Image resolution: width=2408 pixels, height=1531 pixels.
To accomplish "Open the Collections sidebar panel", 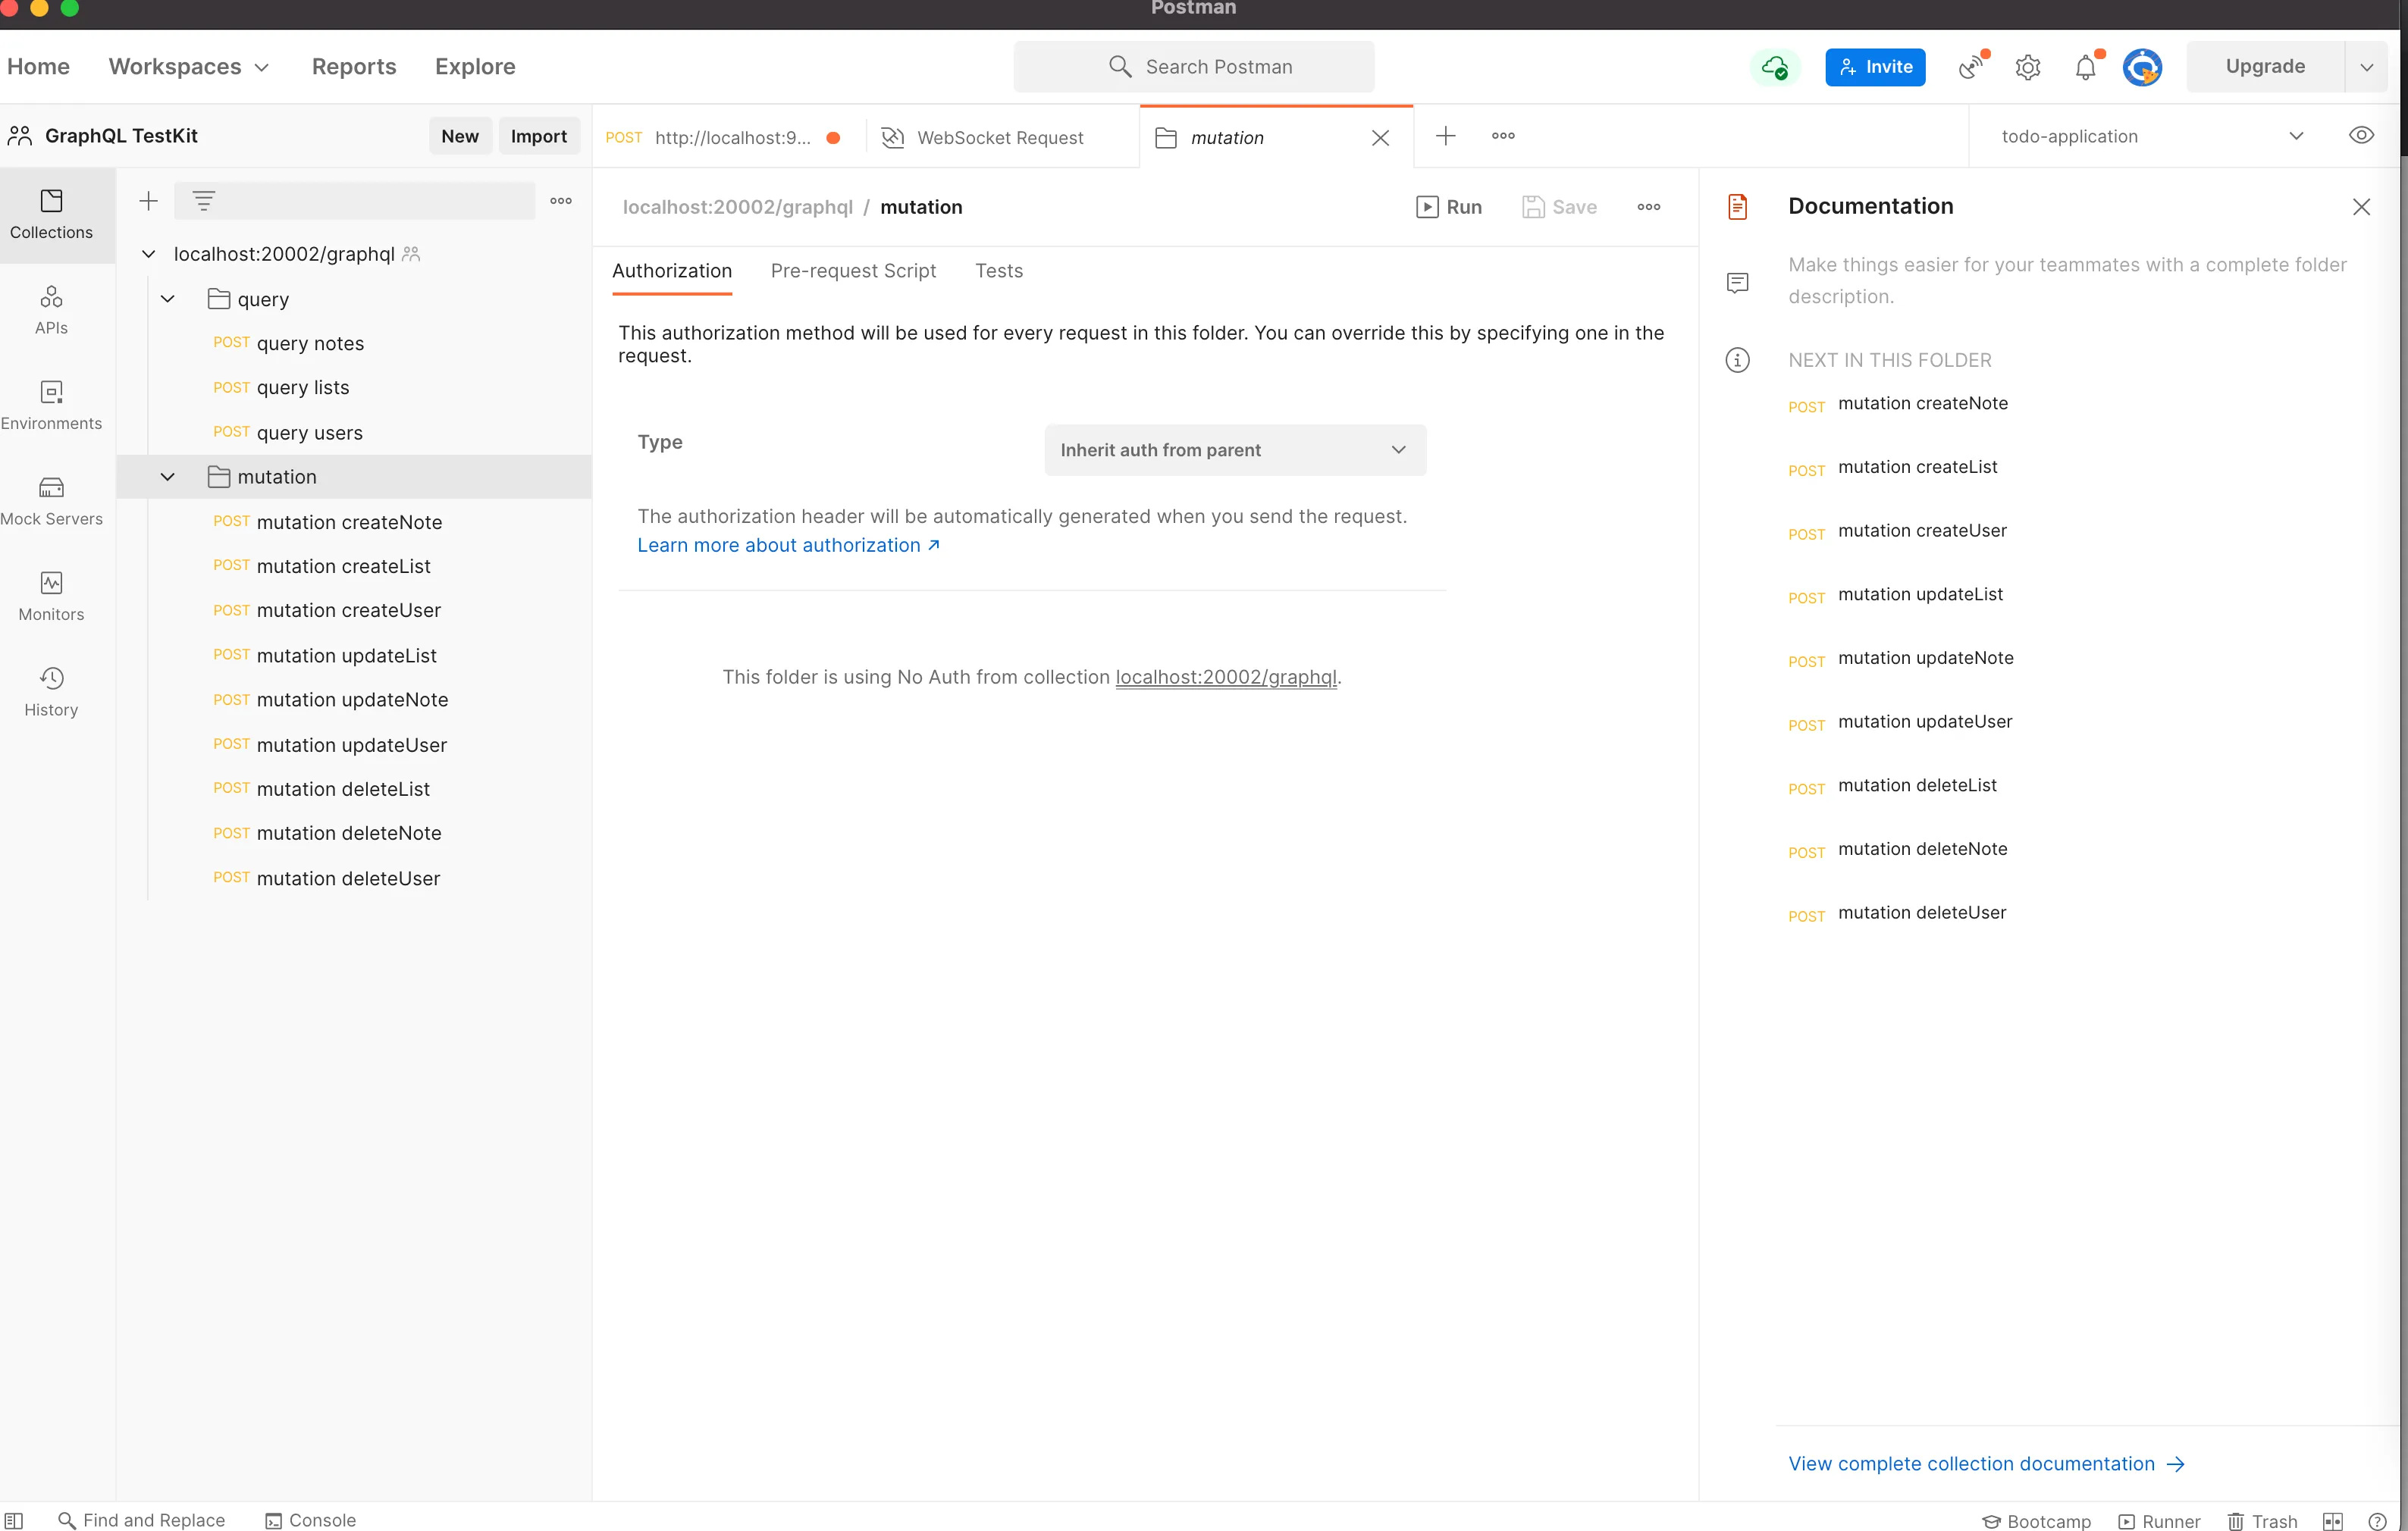I will [x=51, y=214].
